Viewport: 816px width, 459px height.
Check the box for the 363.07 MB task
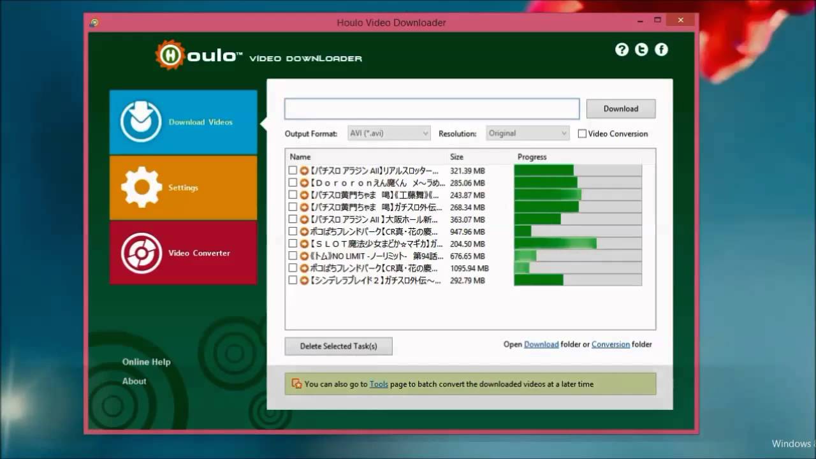(x=293, y=219)
